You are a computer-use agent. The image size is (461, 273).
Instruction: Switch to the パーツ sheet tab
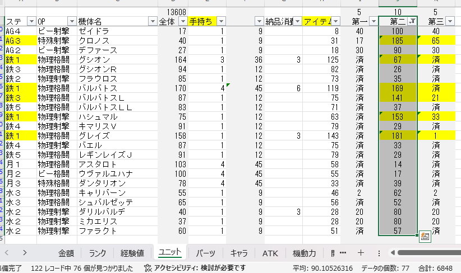coord(206,253)
